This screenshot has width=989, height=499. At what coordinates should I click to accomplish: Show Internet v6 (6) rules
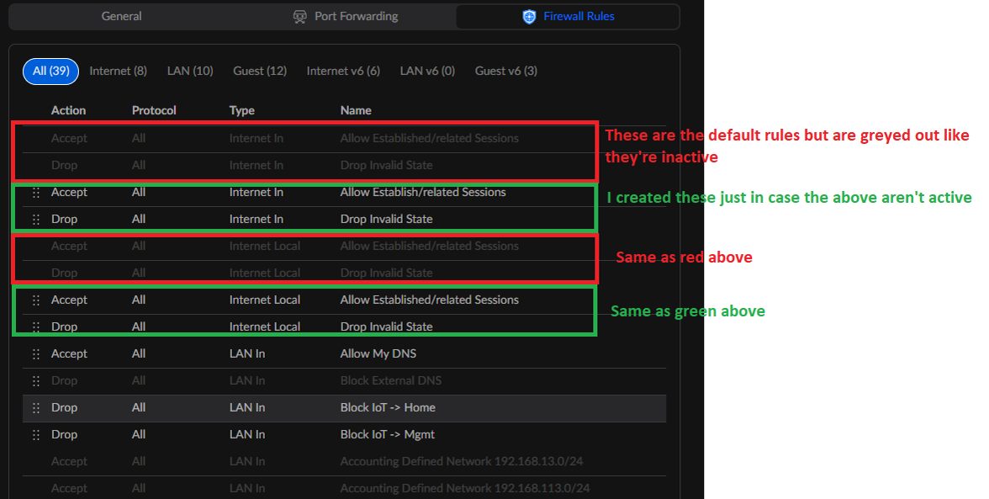click(x=343, y=71)
